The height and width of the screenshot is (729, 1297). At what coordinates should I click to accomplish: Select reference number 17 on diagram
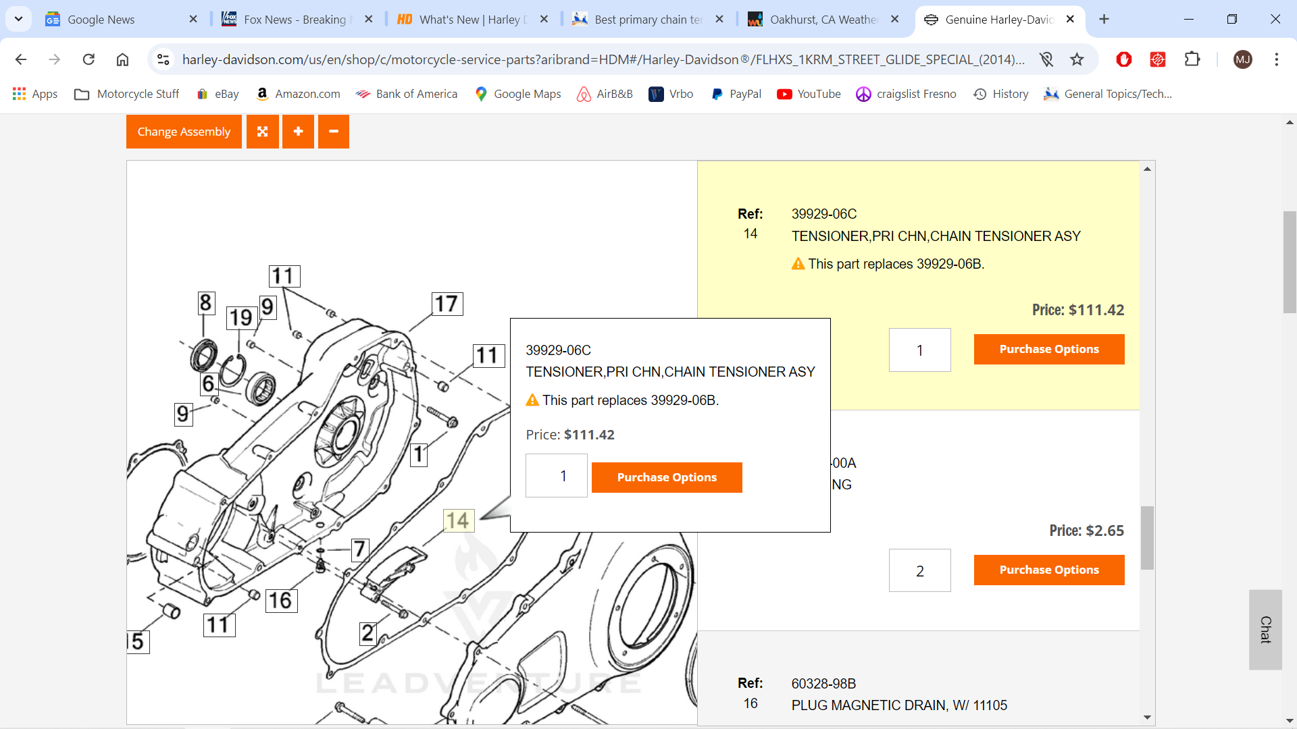tap(447, 304)
